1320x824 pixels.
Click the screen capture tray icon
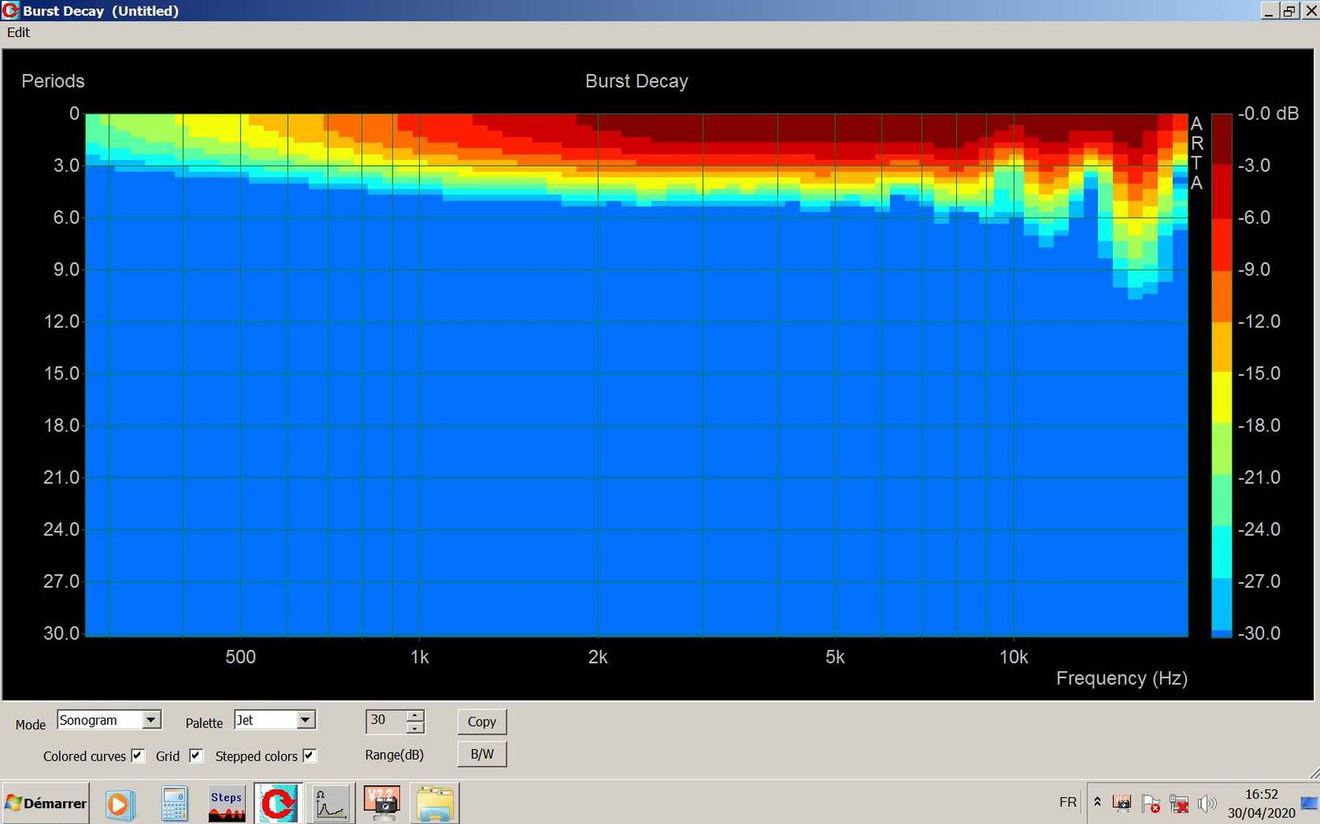point(1122,803)
